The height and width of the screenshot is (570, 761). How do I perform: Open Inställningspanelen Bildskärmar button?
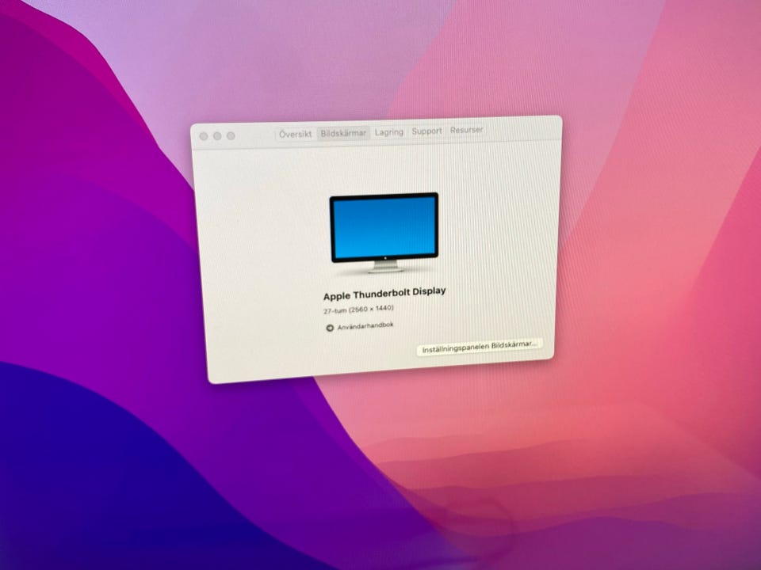tap(480, 348)
